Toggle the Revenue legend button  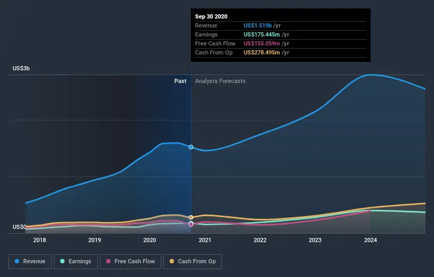(30, 262)
